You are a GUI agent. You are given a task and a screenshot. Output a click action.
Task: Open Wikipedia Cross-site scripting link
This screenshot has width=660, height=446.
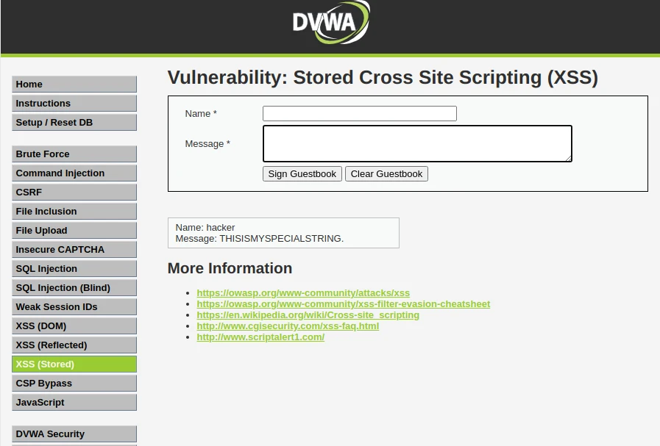pyautogui.click(x=308, y=315)
